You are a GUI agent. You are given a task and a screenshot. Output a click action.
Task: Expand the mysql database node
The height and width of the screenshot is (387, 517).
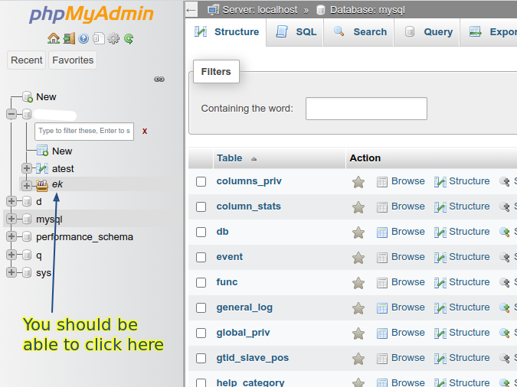pyautogui.click(x=11, y=219)
